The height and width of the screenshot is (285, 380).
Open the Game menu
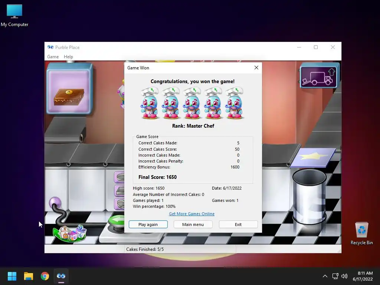point(53,56)
